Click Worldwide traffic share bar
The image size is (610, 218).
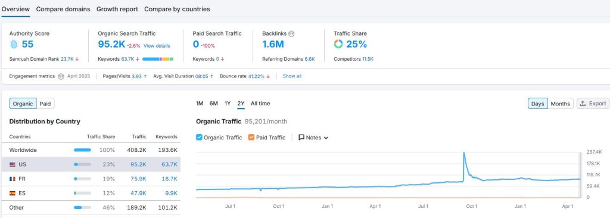82,150
